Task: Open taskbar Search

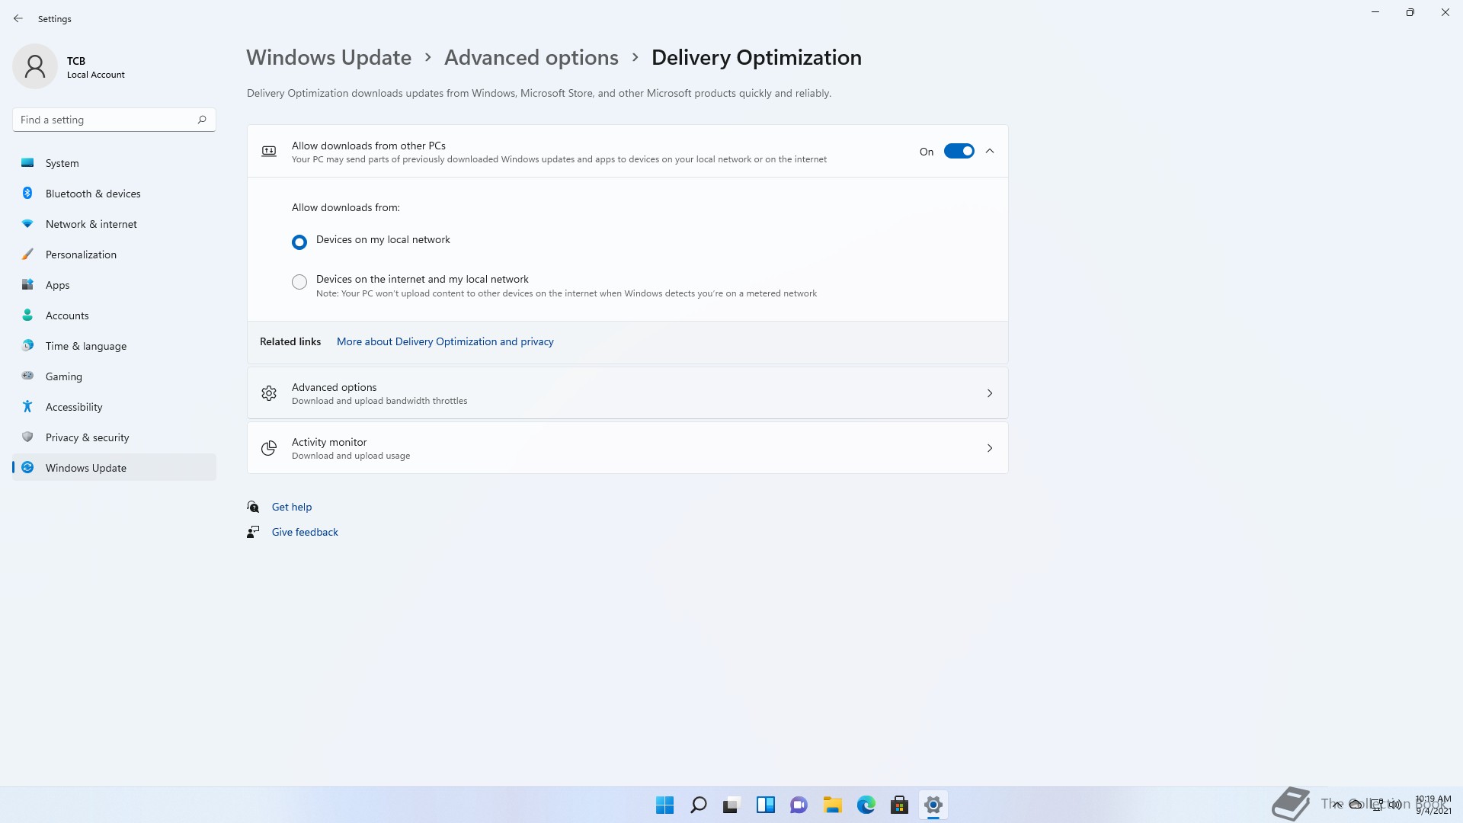Action: click(698, 805)
